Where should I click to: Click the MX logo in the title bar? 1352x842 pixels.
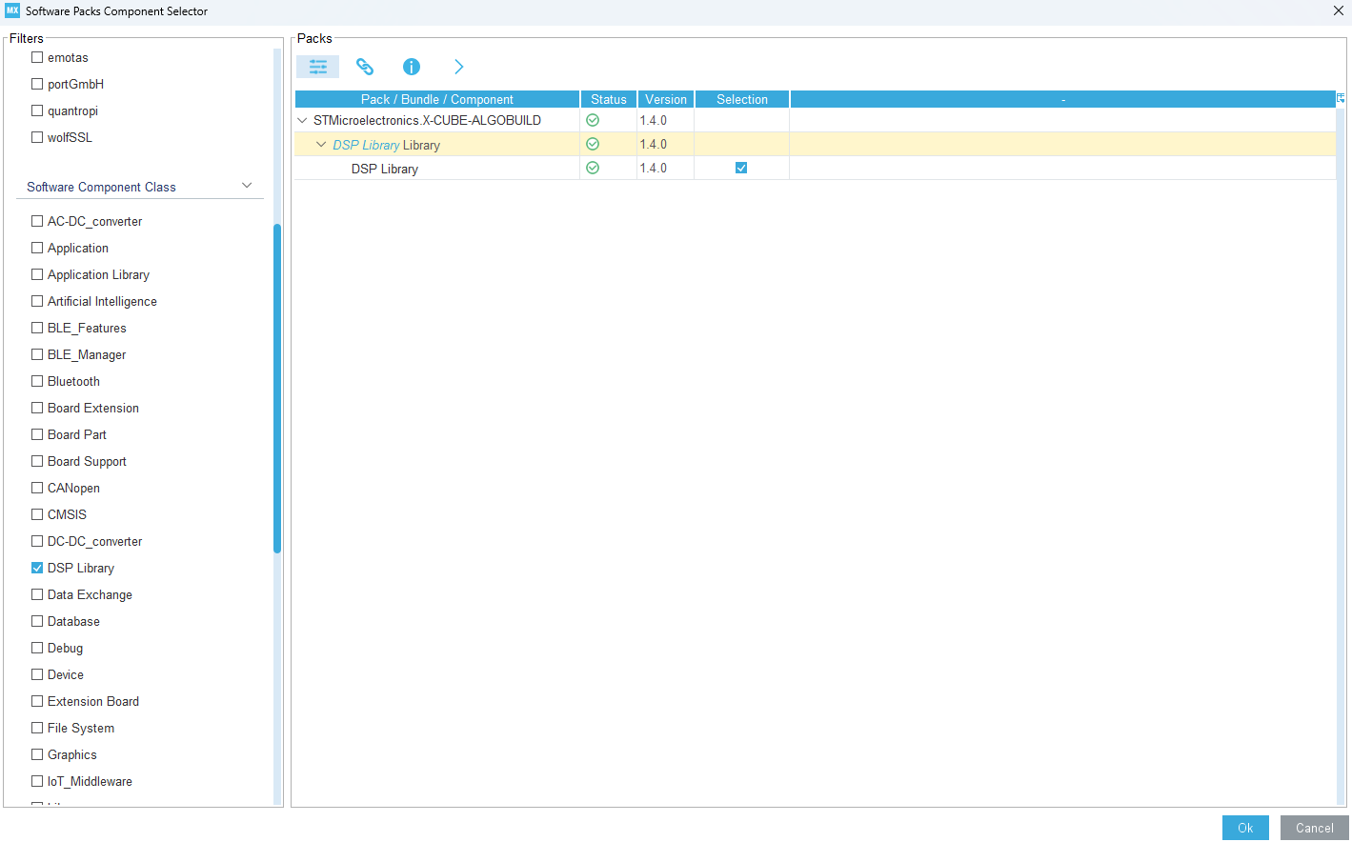click(10, 10)
